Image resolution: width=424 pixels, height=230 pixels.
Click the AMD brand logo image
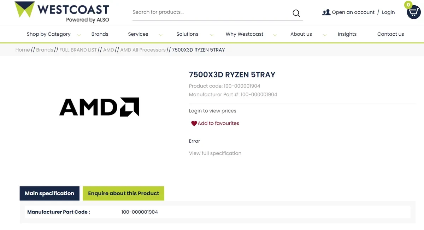(99, 107)
